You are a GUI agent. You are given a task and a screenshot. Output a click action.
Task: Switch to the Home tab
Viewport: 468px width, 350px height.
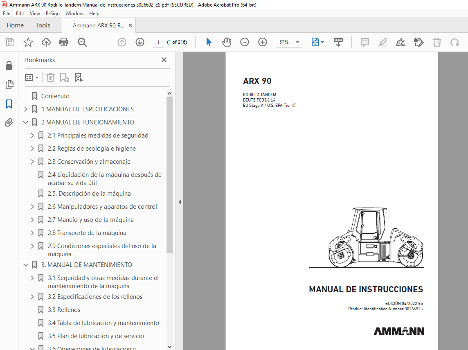tap(15, 25)
